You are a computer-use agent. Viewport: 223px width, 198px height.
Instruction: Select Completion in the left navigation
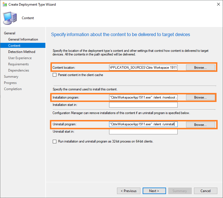pyautogui.click(x=13, y=89)
